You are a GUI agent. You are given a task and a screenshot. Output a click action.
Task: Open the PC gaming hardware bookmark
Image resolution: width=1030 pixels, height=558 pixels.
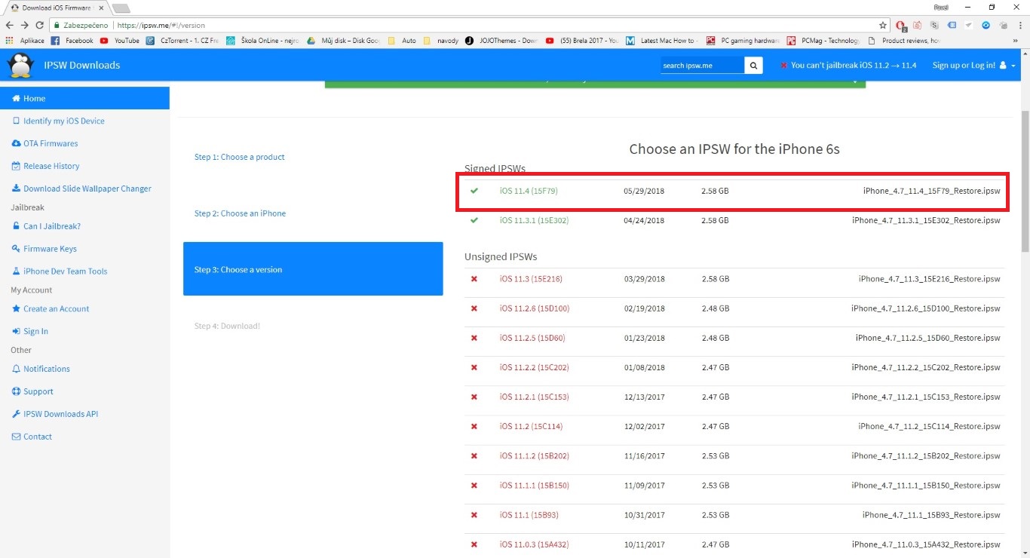pos(743,41)
